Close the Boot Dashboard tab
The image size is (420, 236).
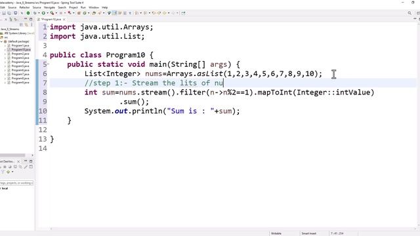coord(18,161)
